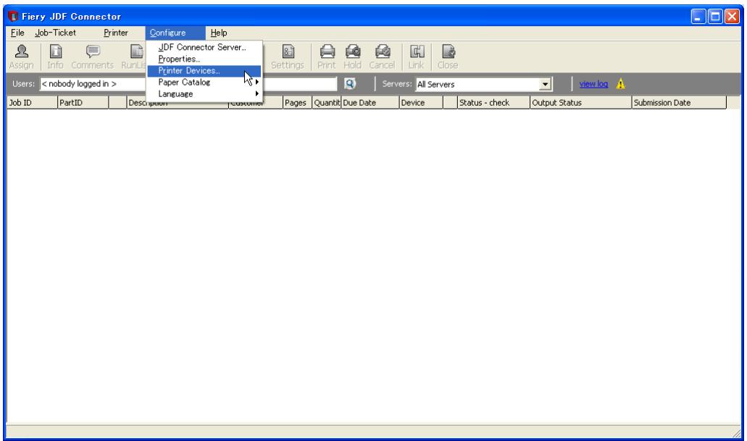Minimize the Fiery JDF Connector window

[698, 17]
